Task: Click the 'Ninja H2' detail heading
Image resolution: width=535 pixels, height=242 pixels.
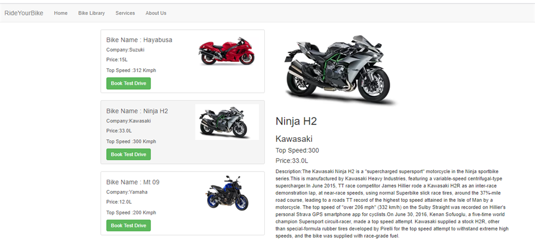Action: pyautogui.click(x=296, y=122)
